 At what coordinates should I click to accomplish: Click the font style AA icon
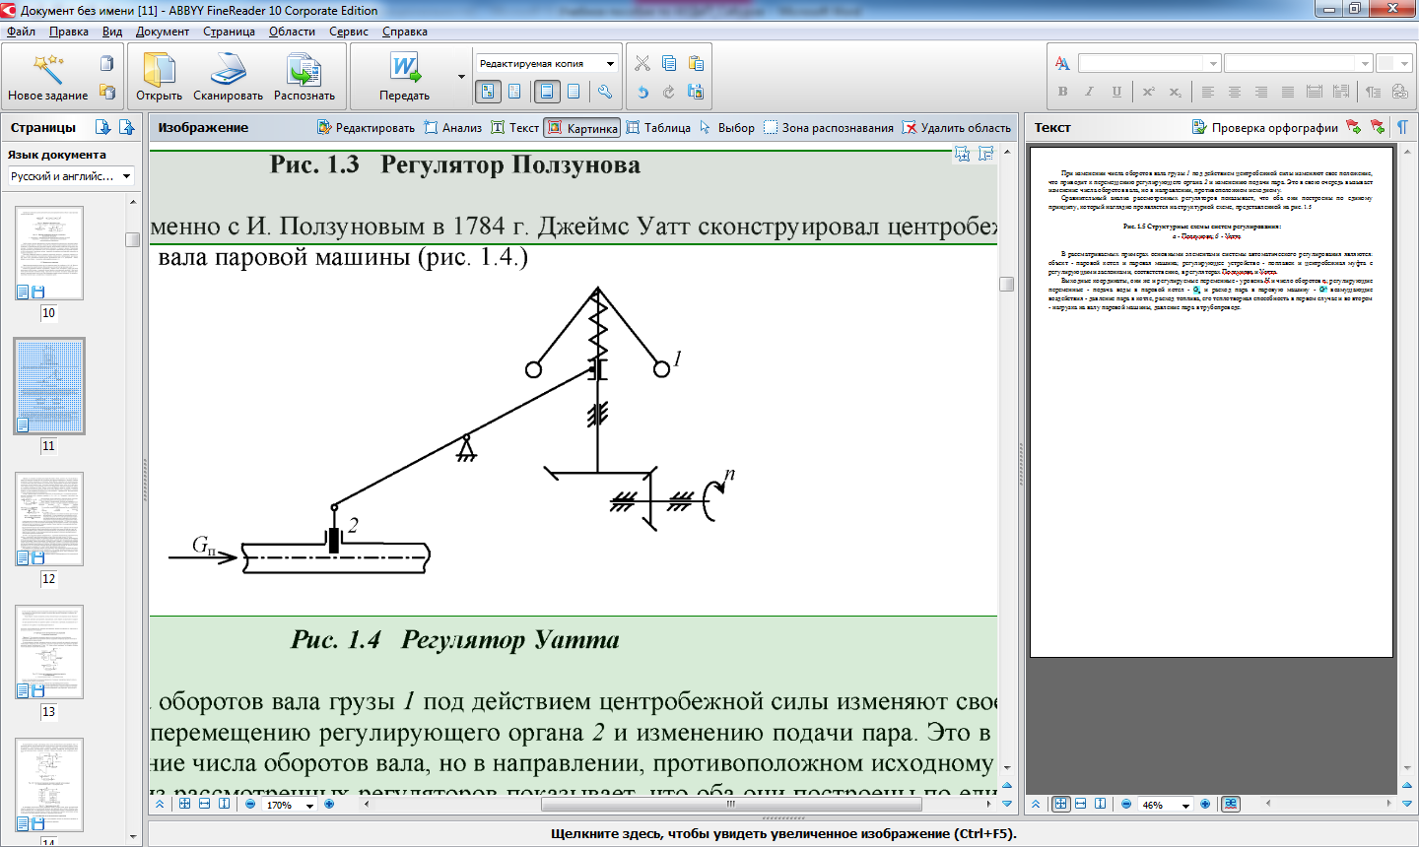coord(1062,63)
